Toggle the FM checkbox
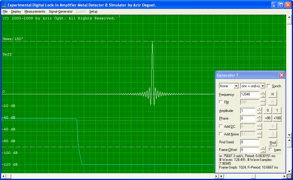Image resolution: width=293 pixels, height=180 pixels. (221, 102)
